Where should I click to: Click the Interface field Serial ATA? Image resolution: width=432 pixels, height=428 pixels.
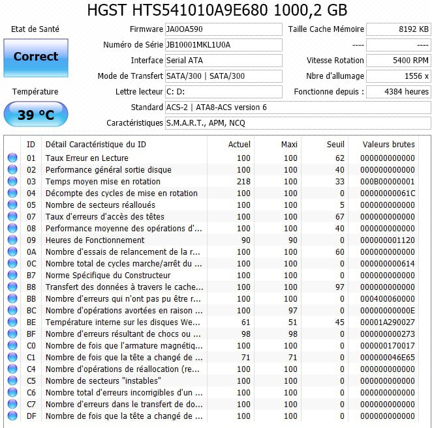pyautogui.click(x=223, y=61)
